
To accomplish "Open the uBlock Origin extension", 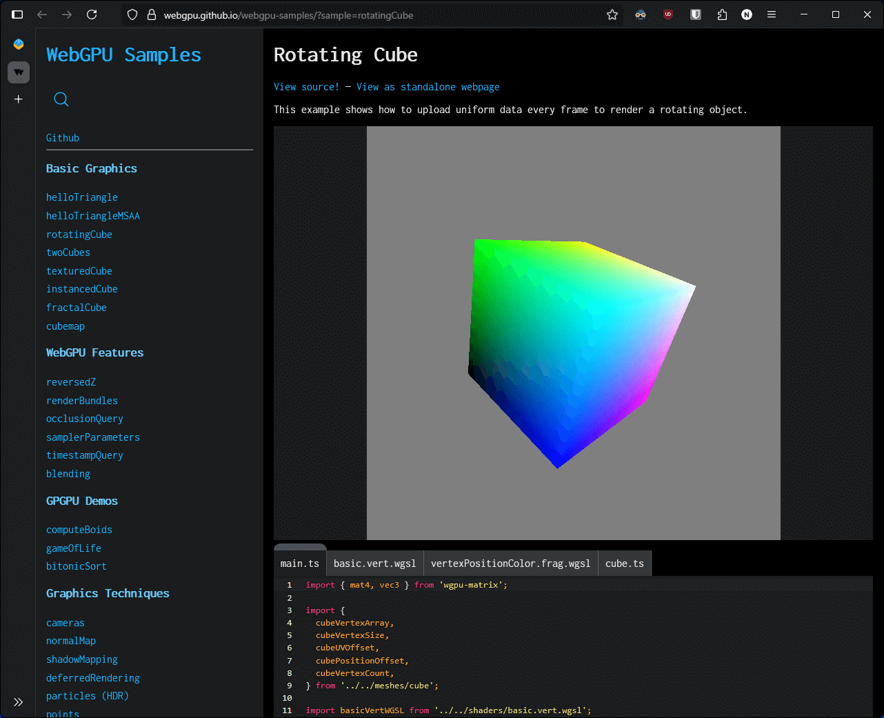I will [x=667, y=14].
